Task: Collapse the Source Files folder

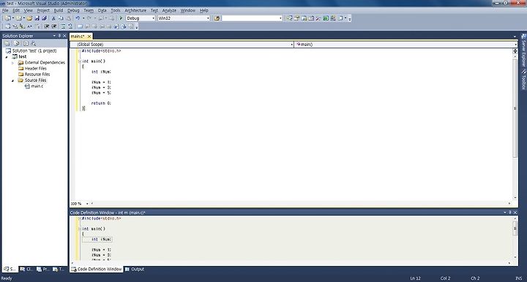Action: click(x=12, y=80)
